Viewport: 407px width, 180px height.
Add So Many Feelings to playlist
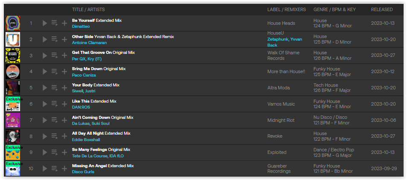pyautogui.click(x=64, y=153)
